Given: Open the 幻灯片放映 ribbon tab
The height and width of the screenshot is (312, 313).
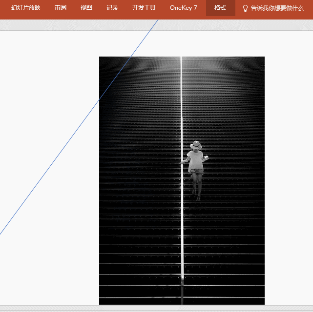Looking at the screenshot, I should (x=26, y=8).
